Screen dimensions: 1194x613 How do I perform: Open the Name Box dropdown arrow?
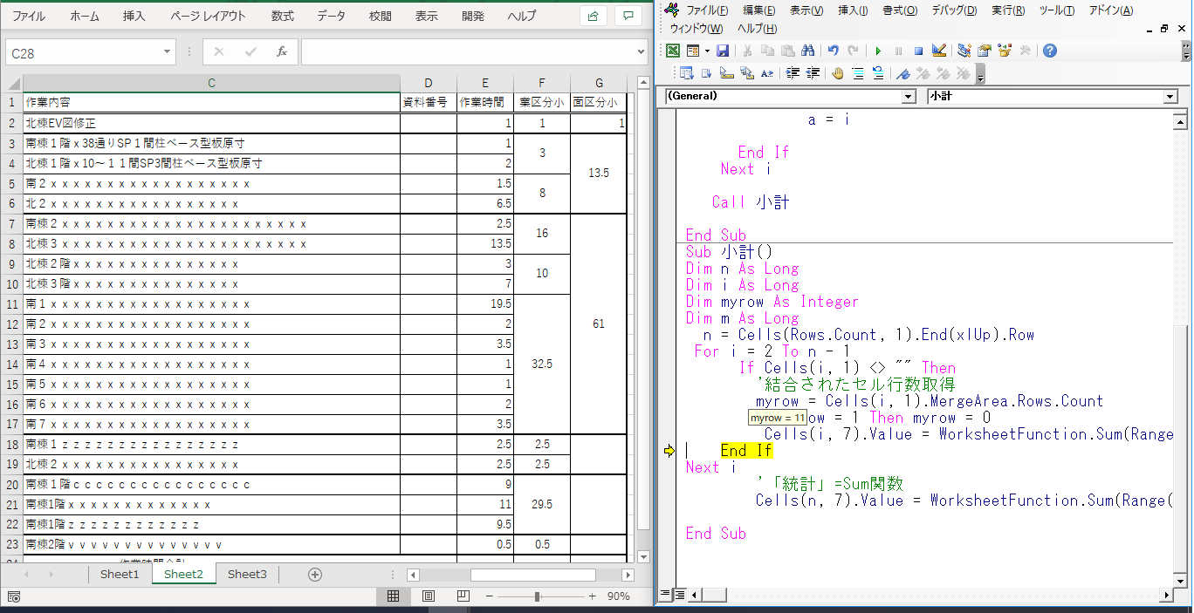[x=168, y=52]
